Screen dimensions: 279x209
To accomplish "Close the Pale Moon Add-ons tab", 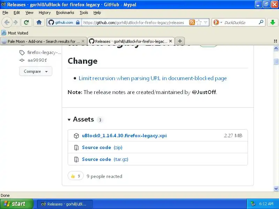I will (x=83, y=41).
